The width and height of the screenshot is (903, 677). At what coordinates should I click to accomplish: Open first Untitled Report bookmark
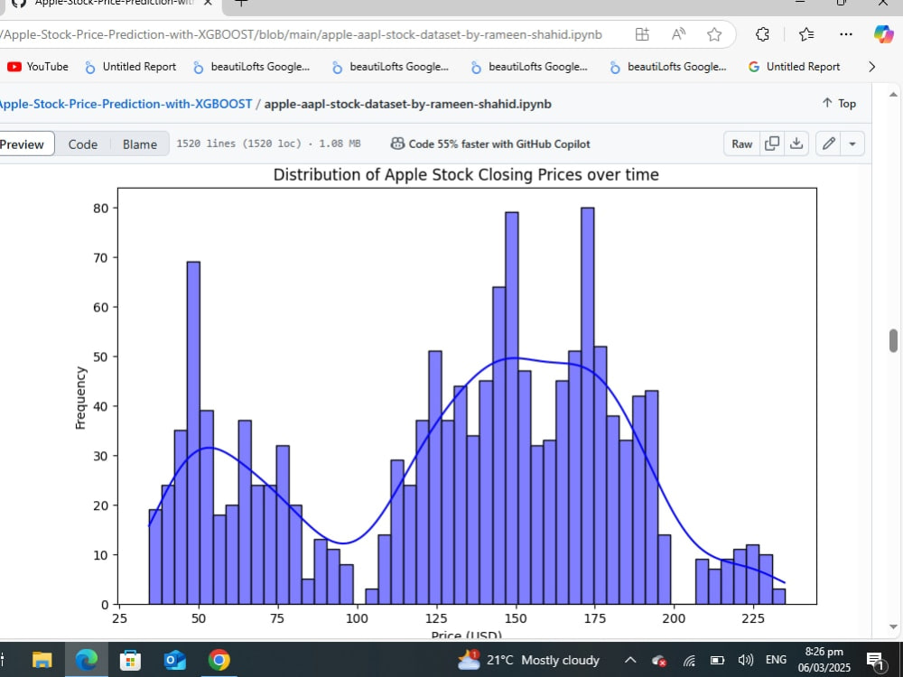click(131, 67)
